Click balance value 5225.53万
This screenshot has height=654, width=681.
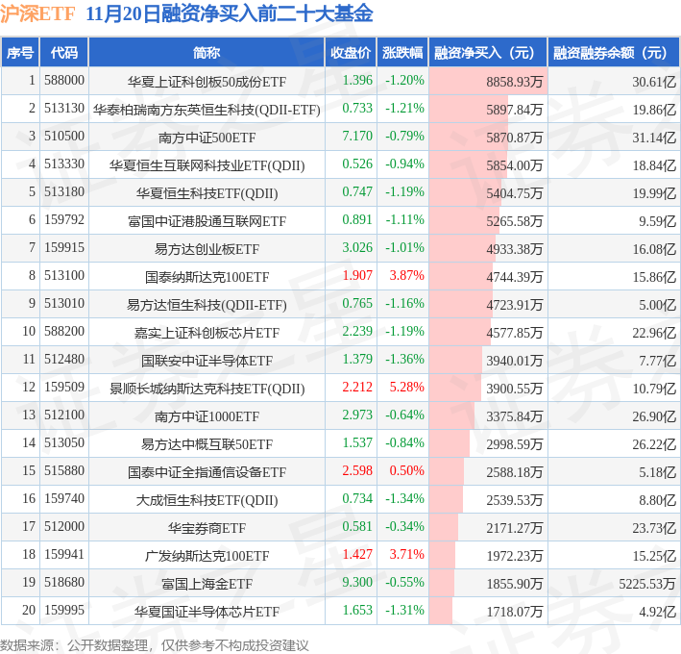[x=647, y=584]
